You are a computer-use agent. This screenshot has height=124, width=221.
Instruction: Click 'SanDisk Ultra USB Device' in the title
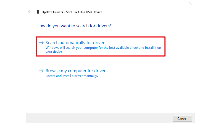84,12
